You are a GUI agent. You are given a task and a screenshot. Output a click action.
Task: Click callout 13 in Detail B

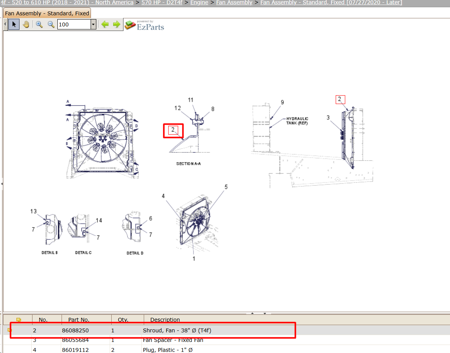click(34, 211)
